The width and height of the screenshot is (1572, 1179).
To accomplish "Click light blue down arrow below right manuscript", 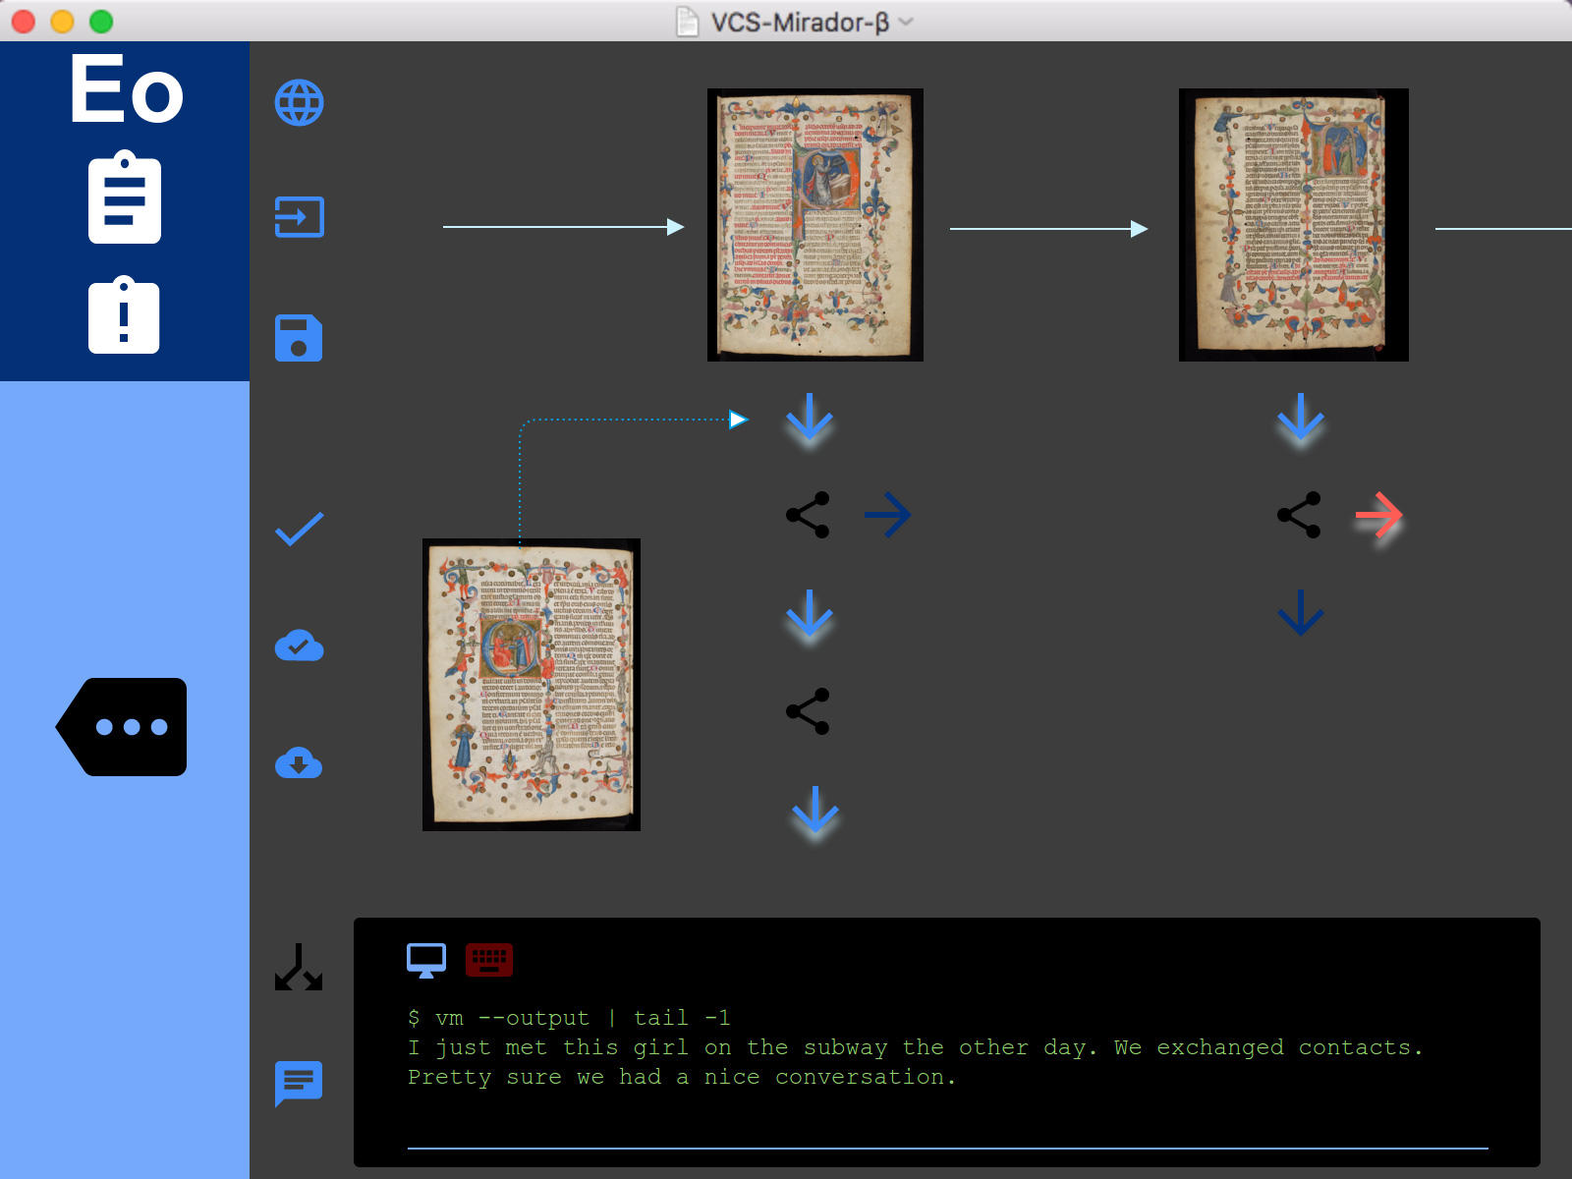I will tap(1301, 418).
